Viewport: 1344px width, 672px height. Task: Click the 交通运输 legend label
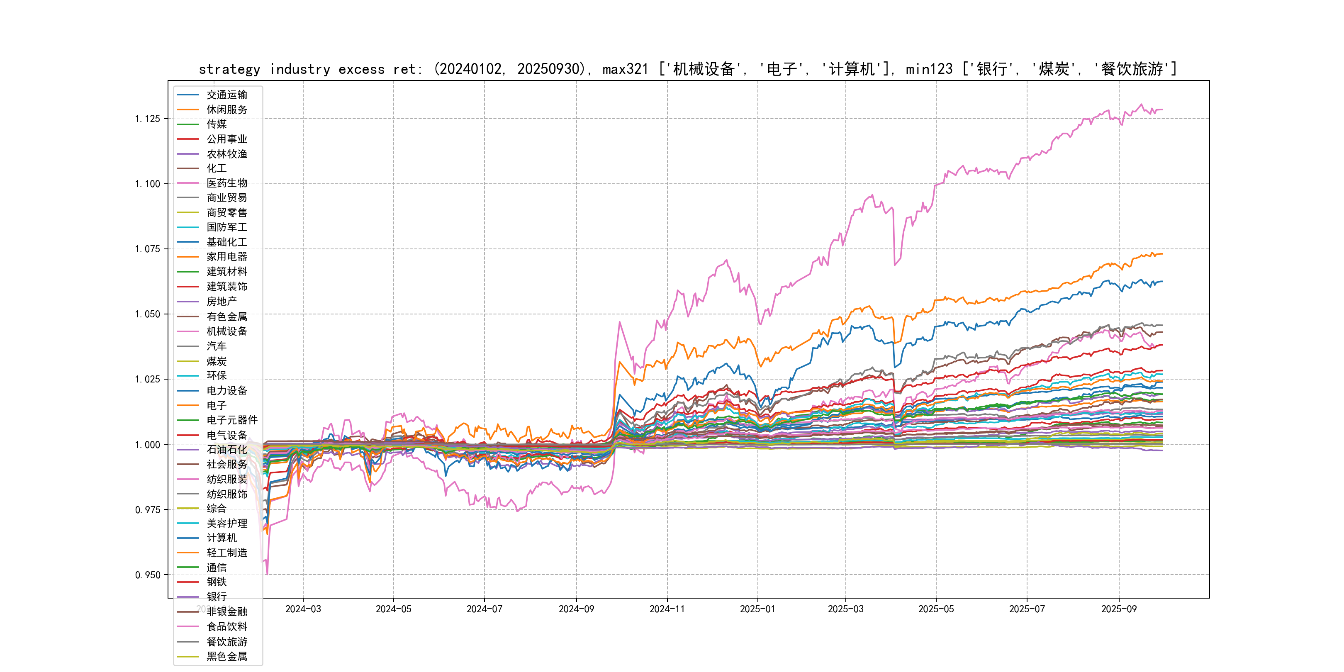pyautogui.click(x=226, y=95)
